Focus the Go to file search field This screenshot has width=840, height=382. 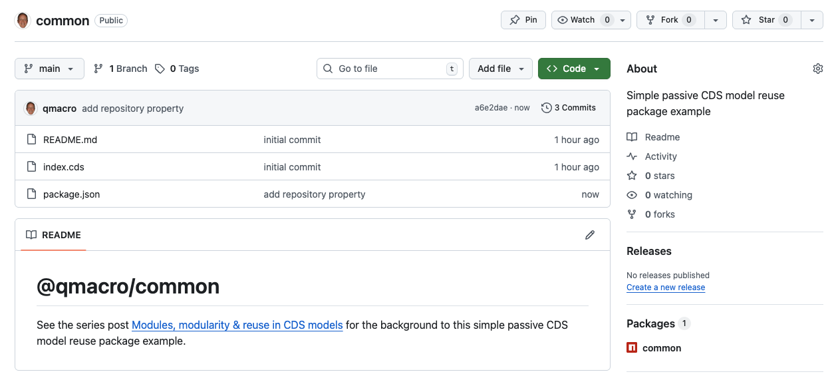(x=390, y=69)
